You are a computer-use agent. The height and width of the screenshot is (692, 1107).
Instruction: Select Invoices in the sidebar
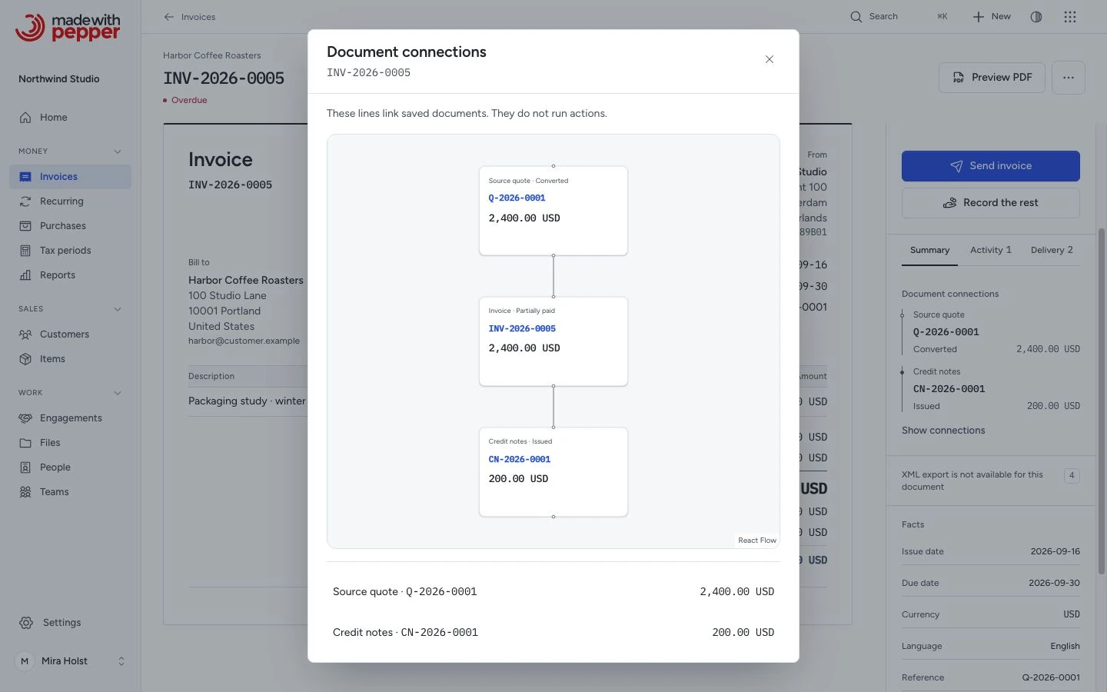pyautogui.click(x=70, y=177)
